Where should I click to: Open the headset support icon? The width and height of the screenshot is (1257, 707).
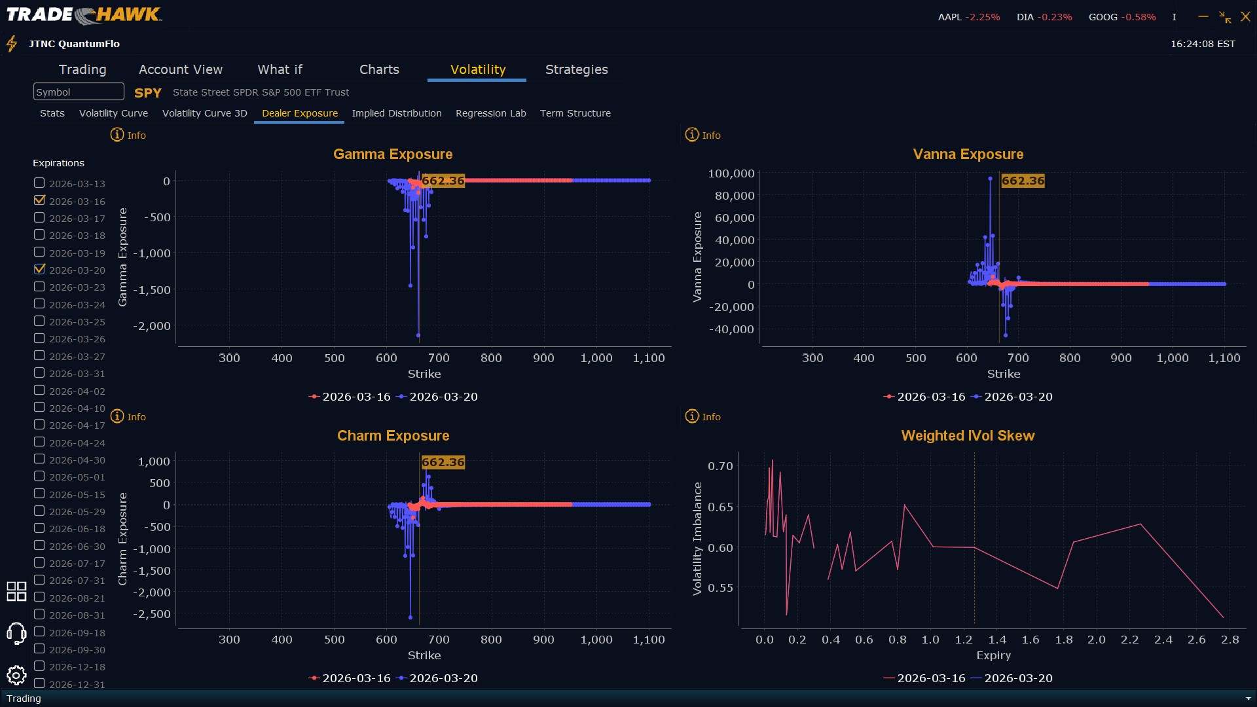(x=16, y=633)
